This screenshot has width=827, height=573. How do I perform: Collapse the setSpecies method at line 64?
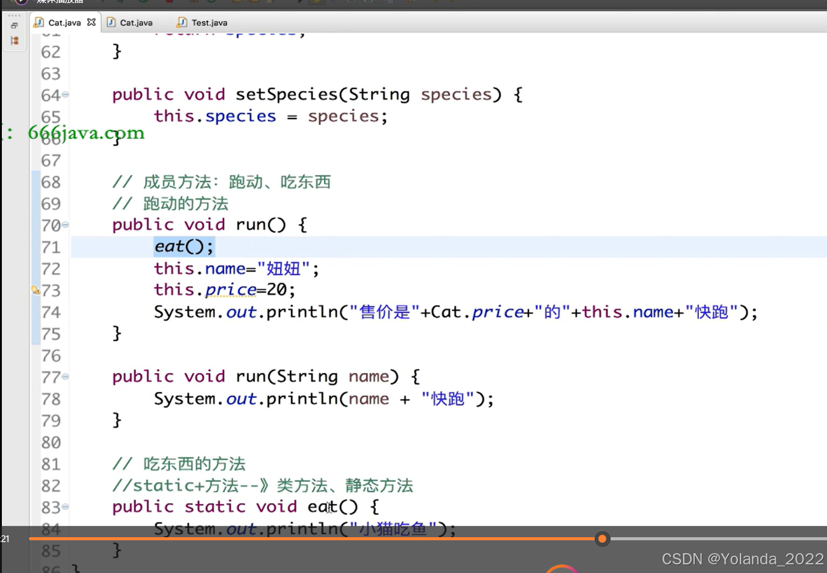66,94
